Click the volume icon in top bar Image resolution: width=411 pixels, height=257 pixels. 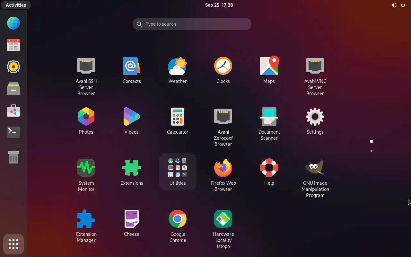tap(394, 5)
